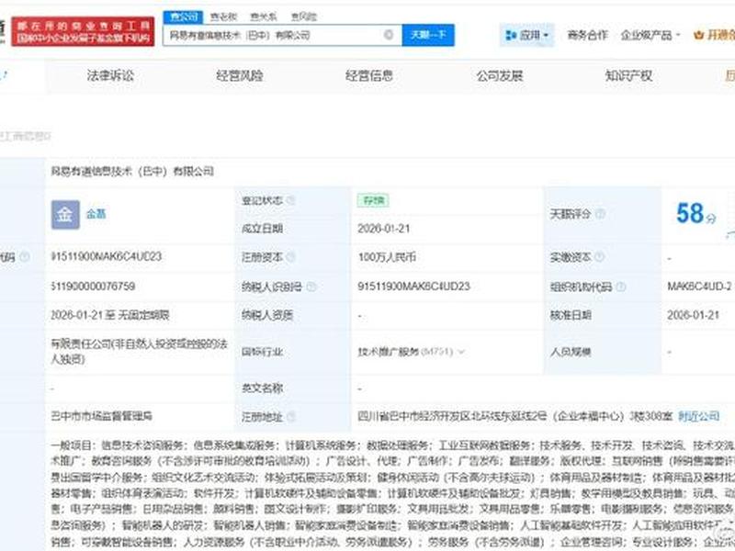Select 成立日期 value 2026-01-21
The width and height of the screenshot is (735, 551).
tap(383, 229)
